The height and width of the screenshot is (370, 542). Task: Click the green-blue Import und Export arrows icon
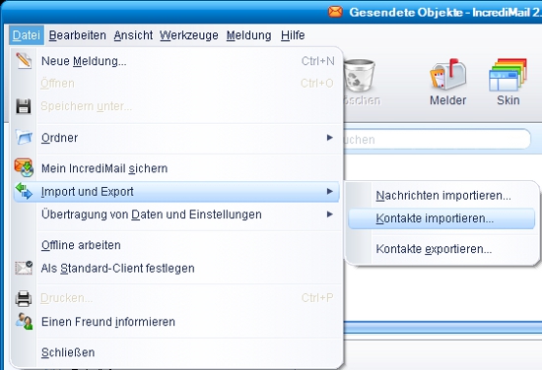(x=24, y=191)
